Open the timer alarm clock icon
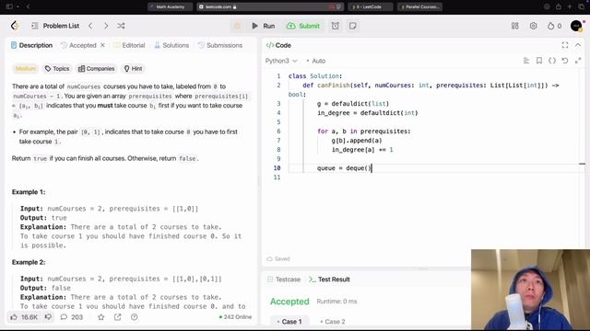 point(336,26)
